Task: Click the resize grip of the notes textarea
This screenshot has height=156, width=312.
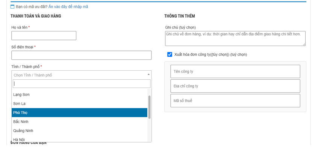Action: [304, 45]
